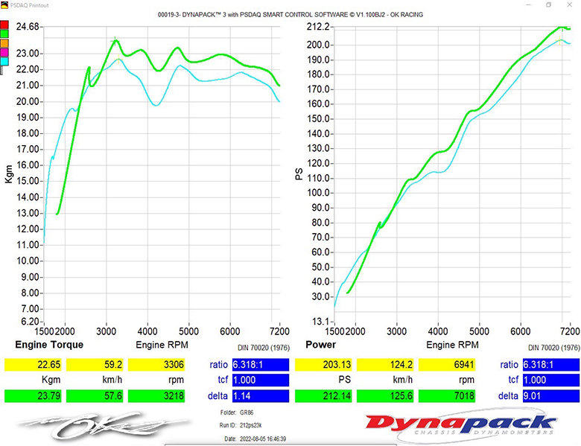Click the Power chart title
This screenshot has width=581, height=446.
[x=321, y=345]
